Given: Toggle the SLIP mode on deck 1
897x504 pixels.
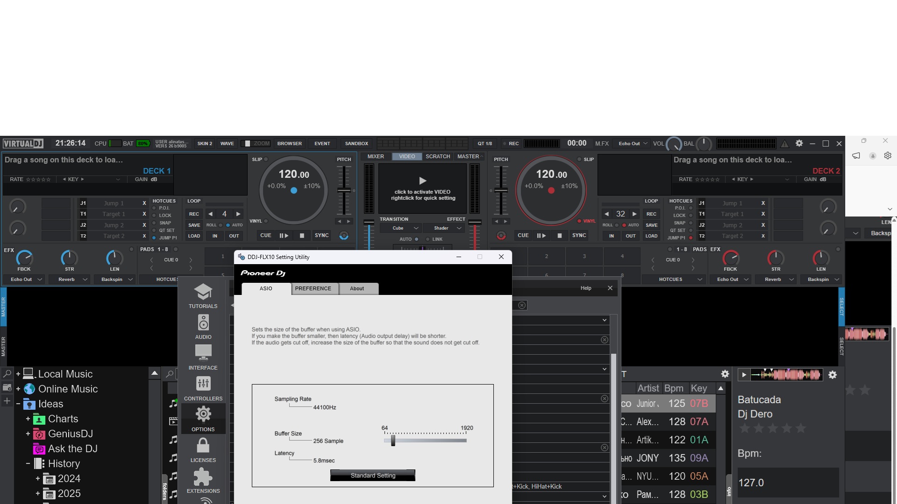Looking at the screenshot, I should pos(266,159).
